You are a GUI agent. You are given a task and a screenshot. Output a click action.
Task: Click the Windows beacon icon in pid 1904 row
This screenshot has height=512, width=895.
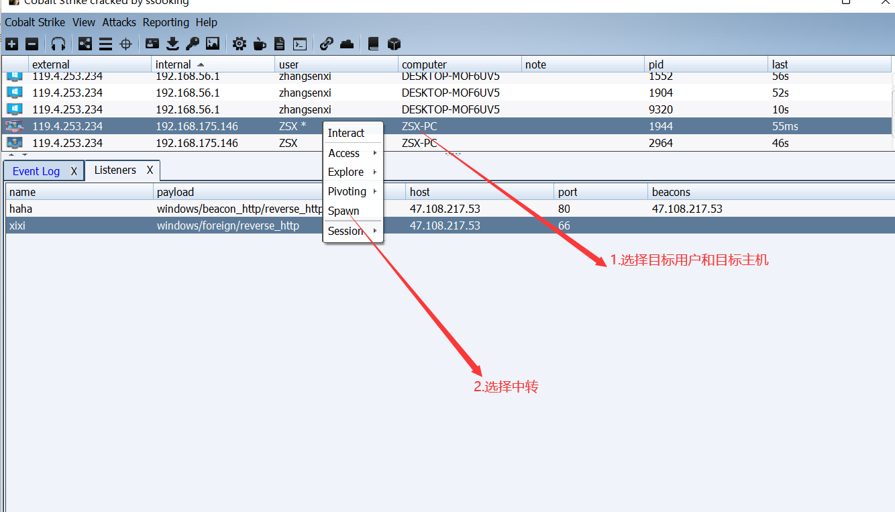click(x=15, y=93)
